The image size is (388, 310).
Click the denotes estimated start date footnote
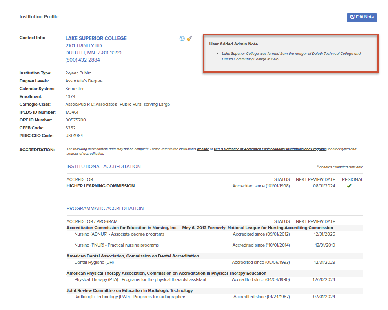(x=340, y=167)
